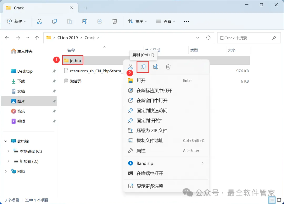Open recent locations dropdown arrow
The width and height of the screenshot is (284, 204).
tap(28, 38)
